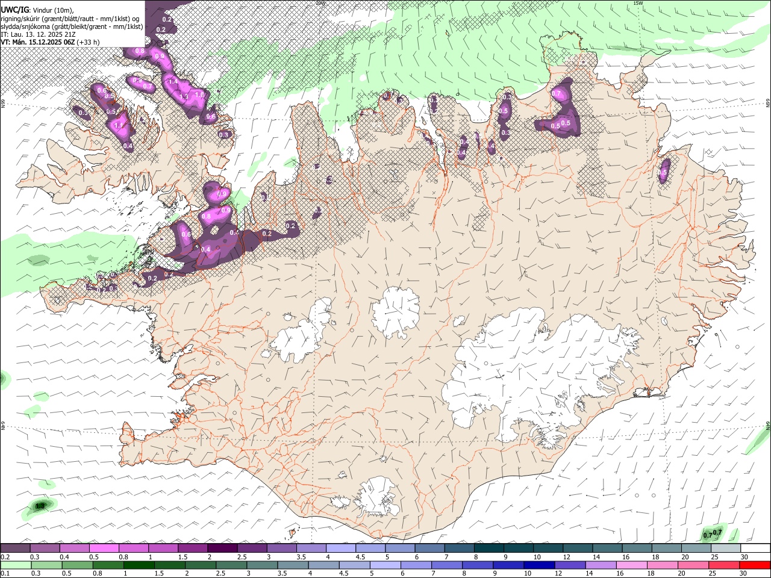Screen dimensions: 771x578
Task: Select rain legend swatch between 20 and 25
Action: [694, 565]
